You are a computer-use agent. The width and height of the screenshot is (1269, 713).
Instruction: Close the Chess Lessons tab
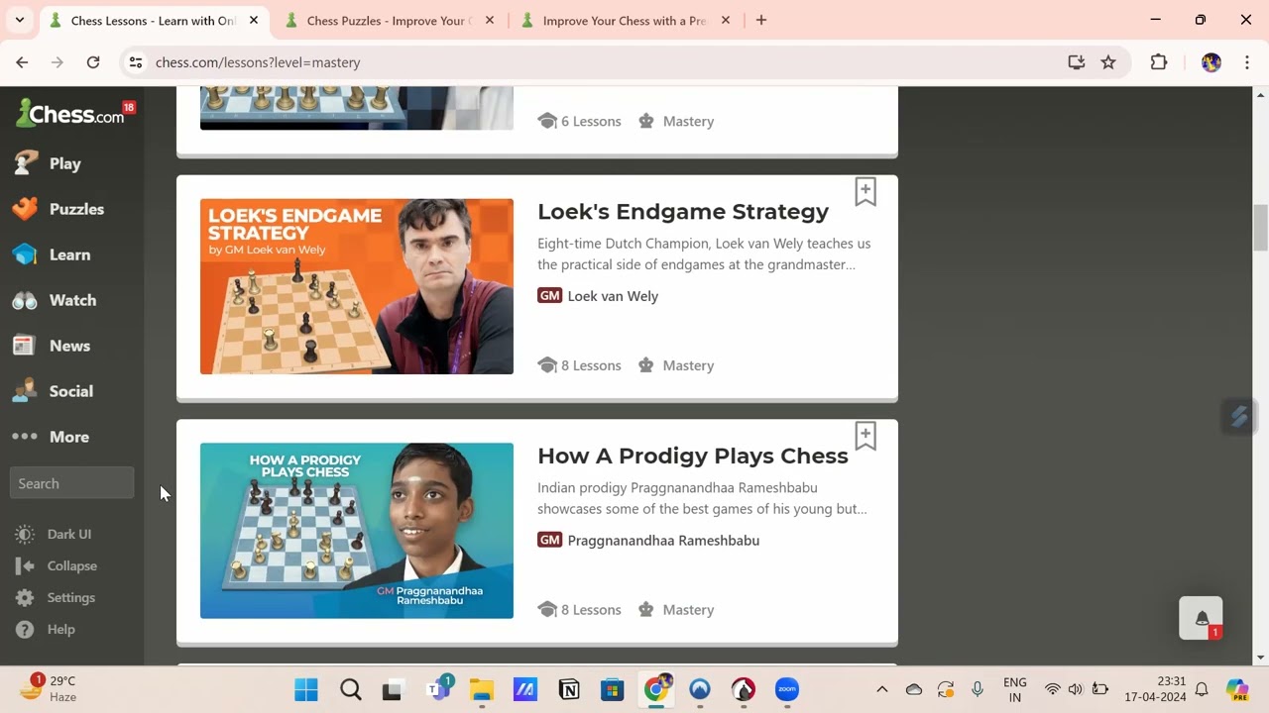(x=253, y=20)
